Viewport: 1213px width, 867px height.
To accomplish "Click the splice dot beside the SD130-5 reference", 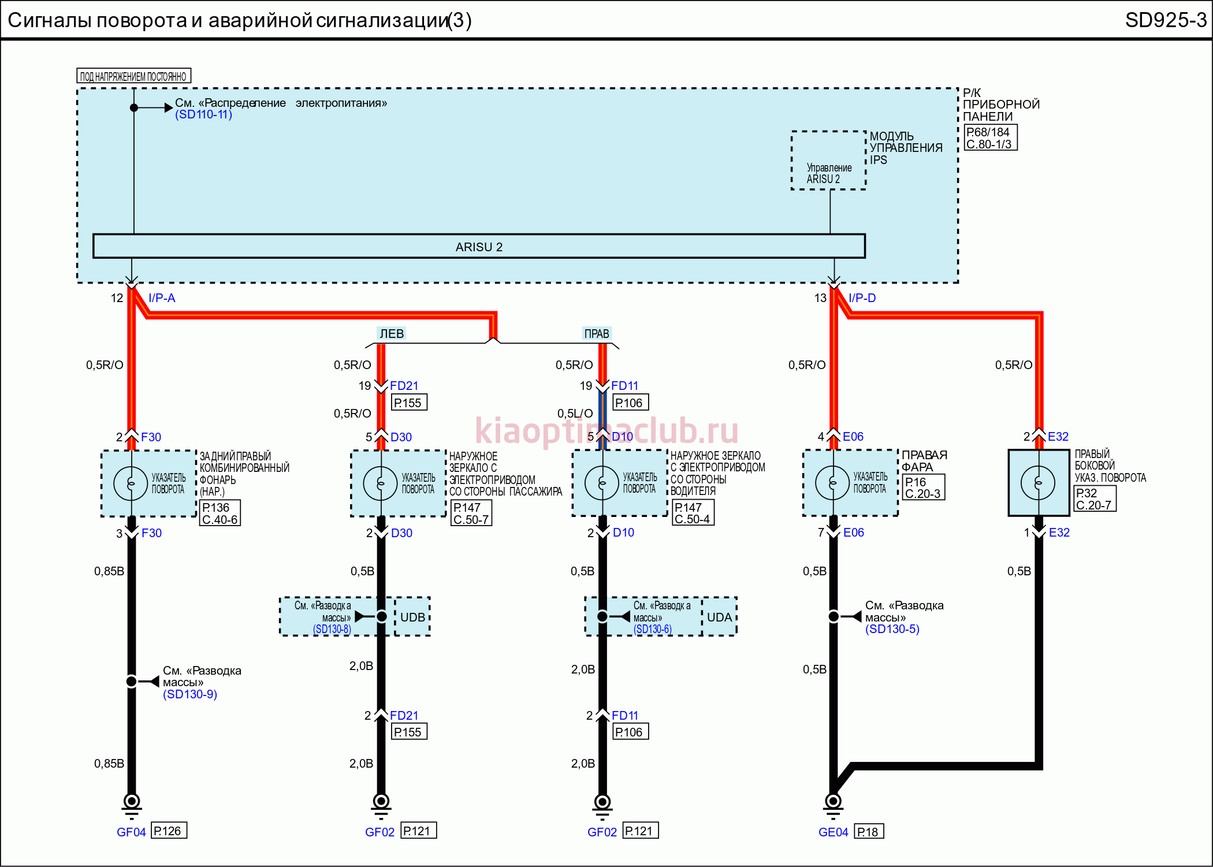I will tap(834, 617).
